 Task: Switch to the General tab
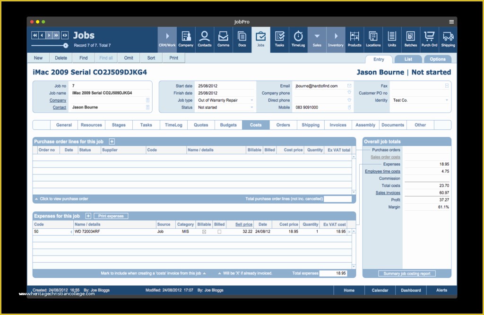pyautogui.click(x=64, y=124)
